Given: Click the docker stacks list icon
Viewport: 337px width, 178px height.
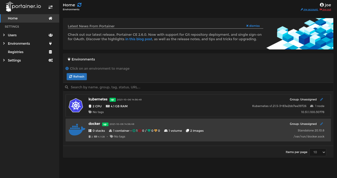Looking at the screenshot, I should click(x=90, y=131).
